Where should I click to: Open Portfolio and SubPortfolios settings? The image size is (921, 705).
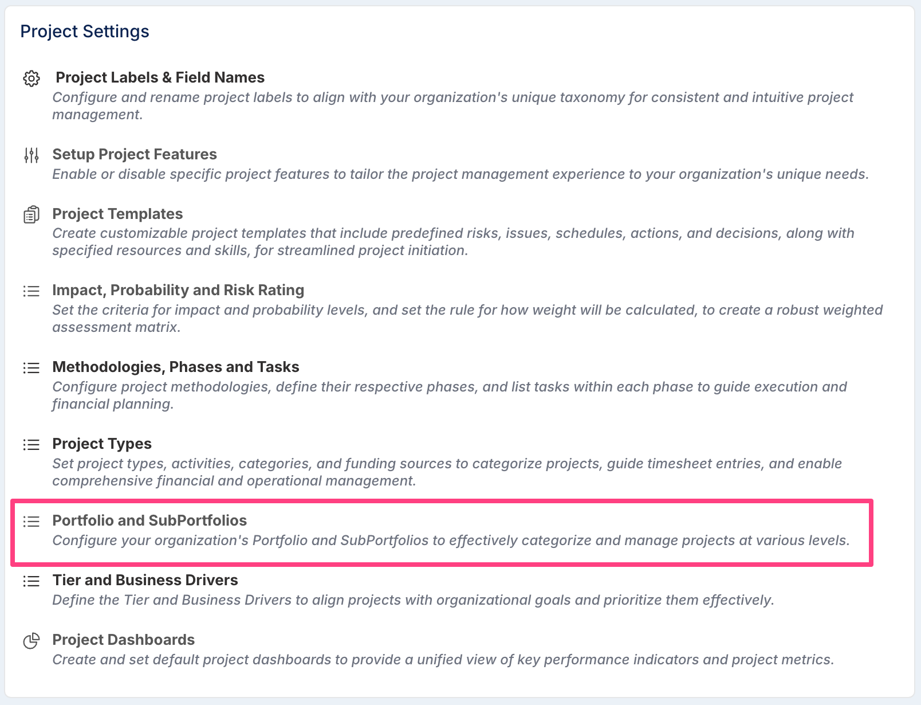click(x=149, y=520)
